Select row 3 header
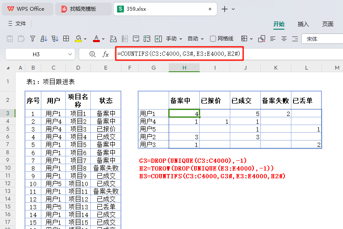 click(x=8, y=113)
